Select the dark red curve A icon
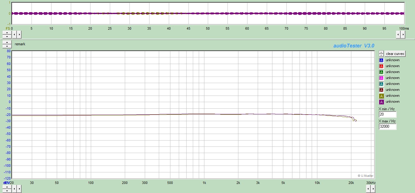This screenshot has width=415, height=193. point(381,90)
